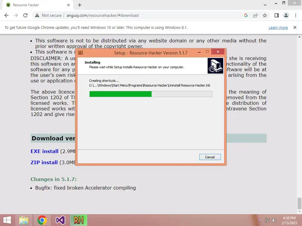Open Chrome profile avatar
Screen dimensions: 302x226
pos(286,15)
